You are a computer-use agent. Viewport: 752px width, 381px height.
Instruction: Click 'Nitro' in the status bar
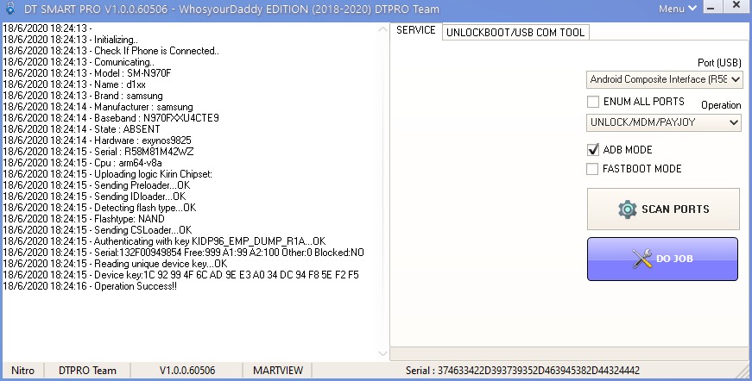click(x=23, y=371)
